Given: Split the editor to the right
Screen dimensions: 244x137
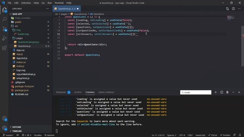Looking at the screenshot, I should pos(233,9).
